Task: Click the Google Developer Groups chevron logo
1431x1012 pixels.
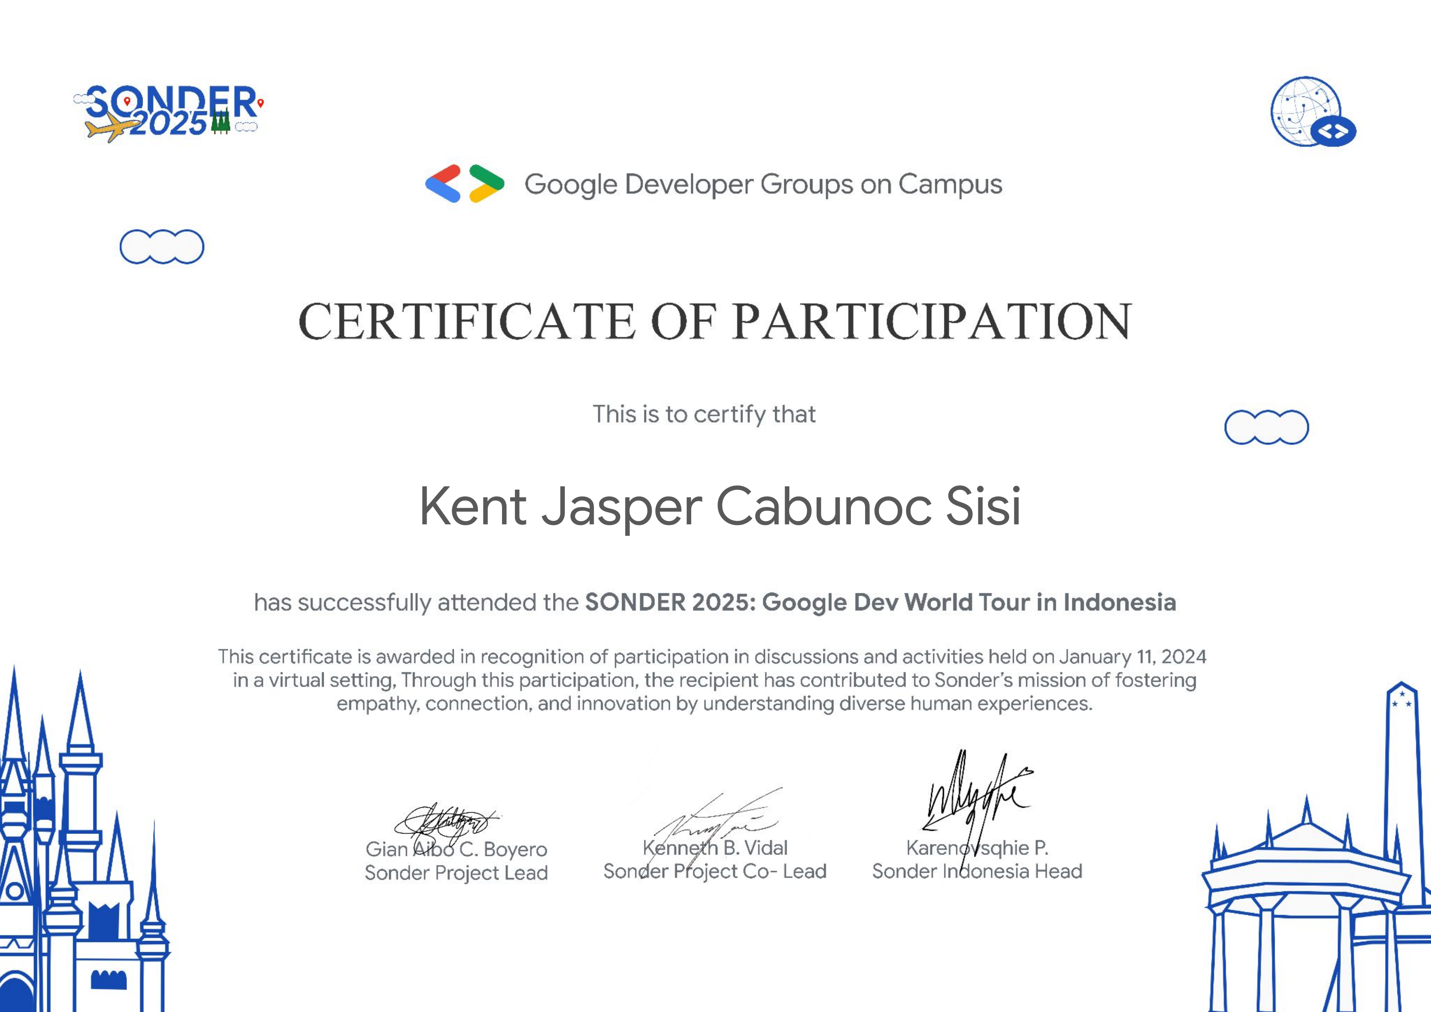Action: tap(465, 184)
